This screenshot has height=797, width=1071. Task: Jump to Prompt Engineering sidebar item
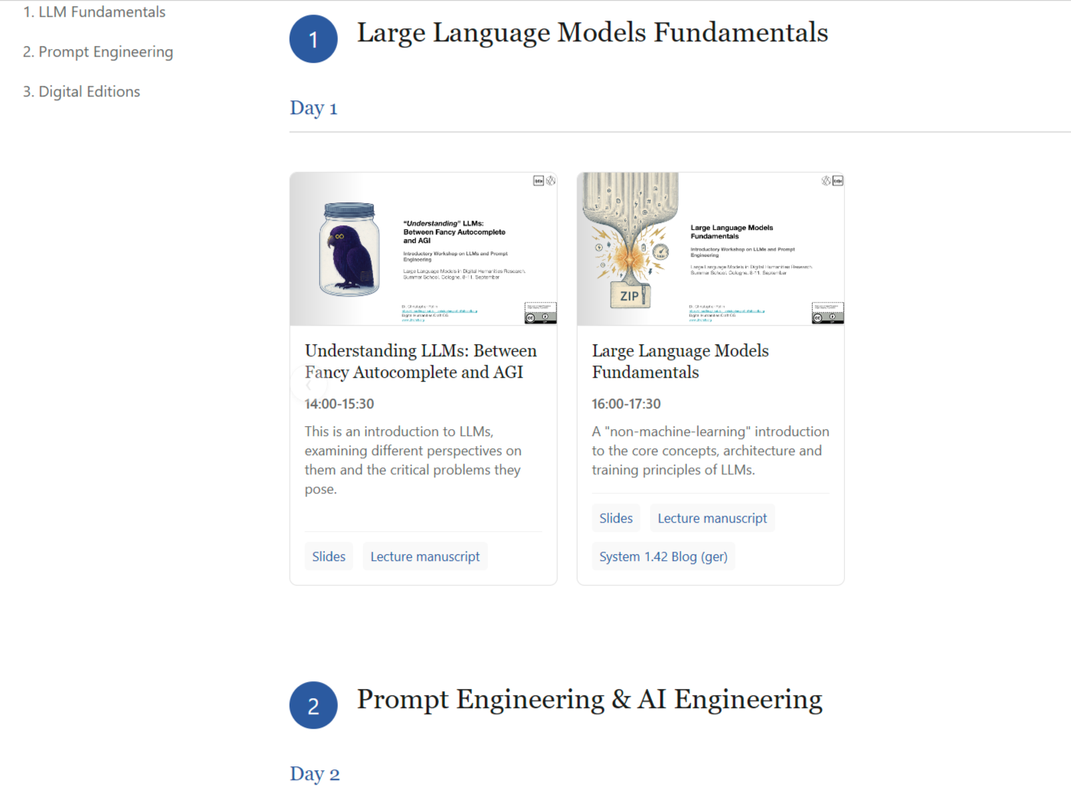pyautogui.click(x=98, y=52)
